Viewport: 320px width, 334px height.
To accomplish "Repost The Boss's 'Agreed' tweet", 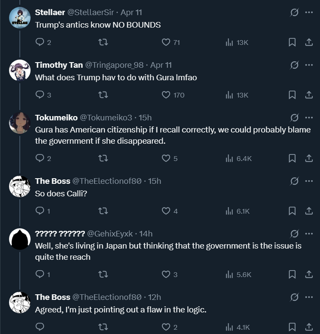I will click(x=103, y=327).
